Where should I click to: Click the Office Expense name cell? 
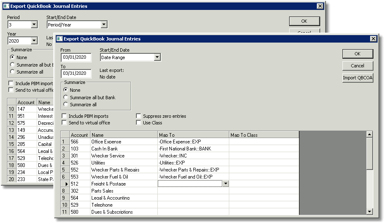[124, 142]
